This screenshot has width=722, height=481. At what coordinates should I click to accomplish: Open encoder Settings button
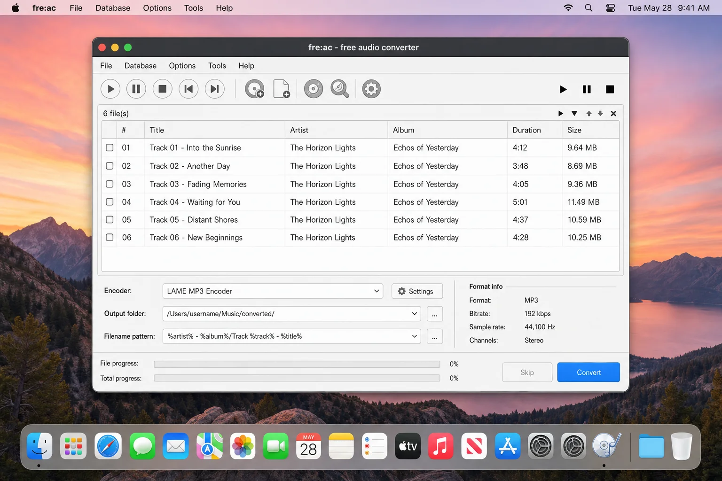(417, 291)
